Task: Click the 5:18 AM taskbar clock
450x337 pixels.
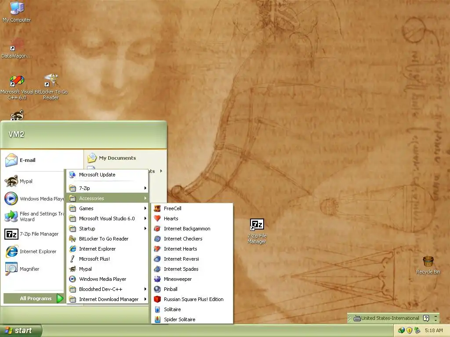Action: 434,330
